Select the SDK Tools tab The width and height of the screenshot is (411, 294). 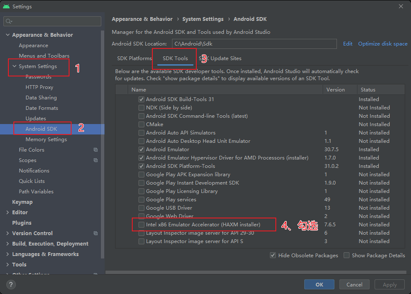tap(175, 58)
